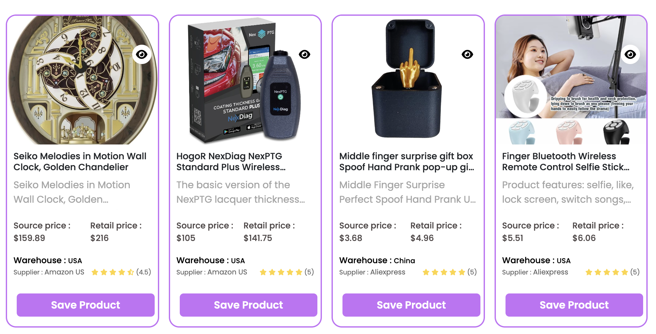Open Middle finger surprise gift box title

[407, 162]
